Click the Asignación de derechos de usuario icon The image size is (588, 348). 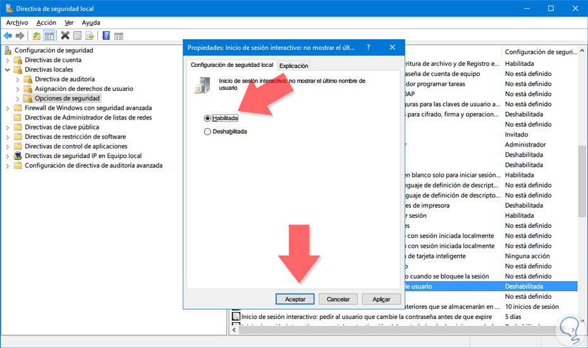[28, 89]
